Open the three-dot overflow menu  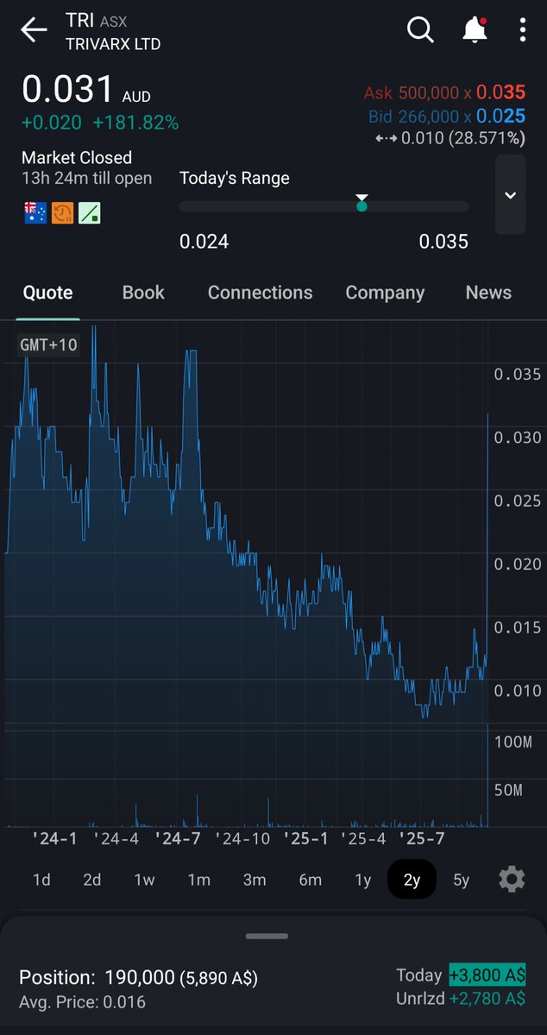(x=523, y=29)
